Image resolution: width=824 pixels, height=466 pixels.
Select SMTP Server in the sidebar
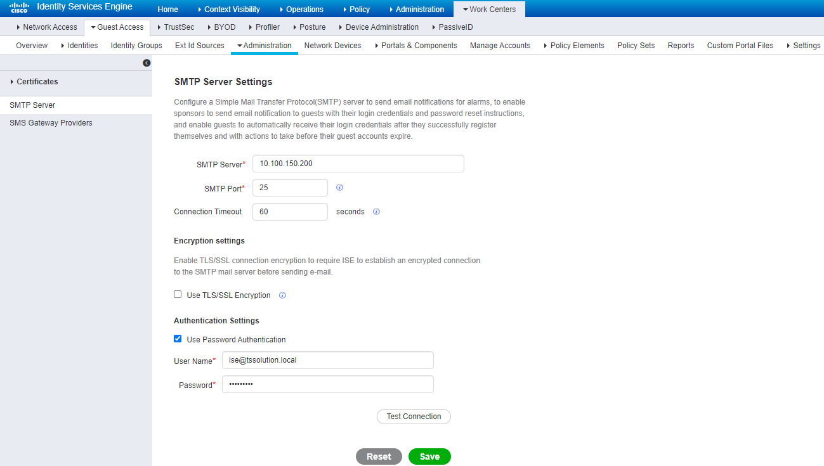[76, 105]
